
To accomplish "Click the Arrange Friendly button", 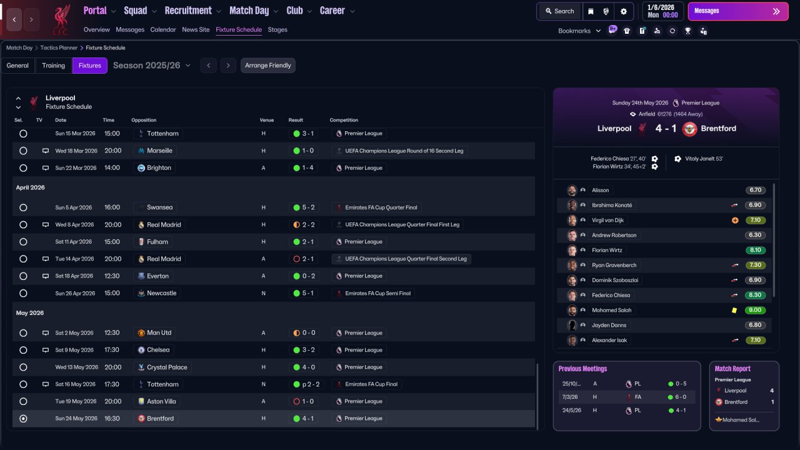I will coord(268,66).
